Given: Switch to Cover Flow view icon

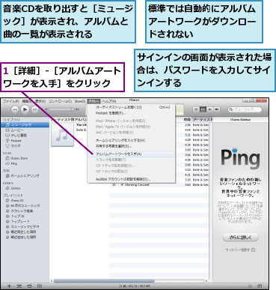Looking at the screenshot, I should point(217,109).
